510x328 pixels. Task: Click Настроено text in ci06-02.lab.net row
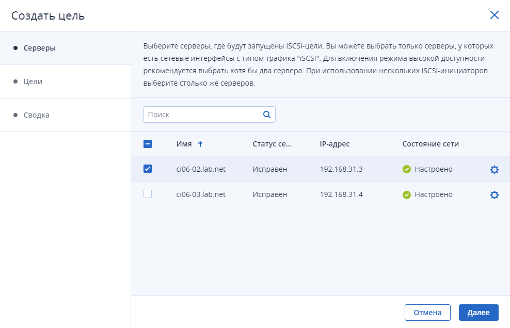click(434, 169)
